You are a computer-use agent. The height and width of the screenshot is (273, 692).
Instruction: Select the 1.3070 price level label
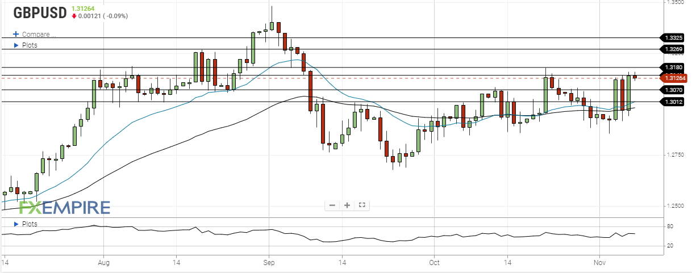673,90
